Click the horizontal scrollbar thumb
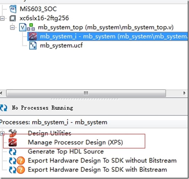Screen dimensions: 189x179 pos(86,93)
